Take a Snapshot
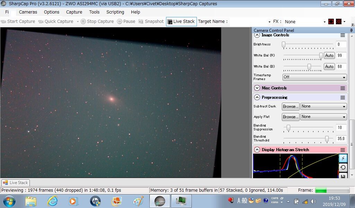 (x=151, y=21)
